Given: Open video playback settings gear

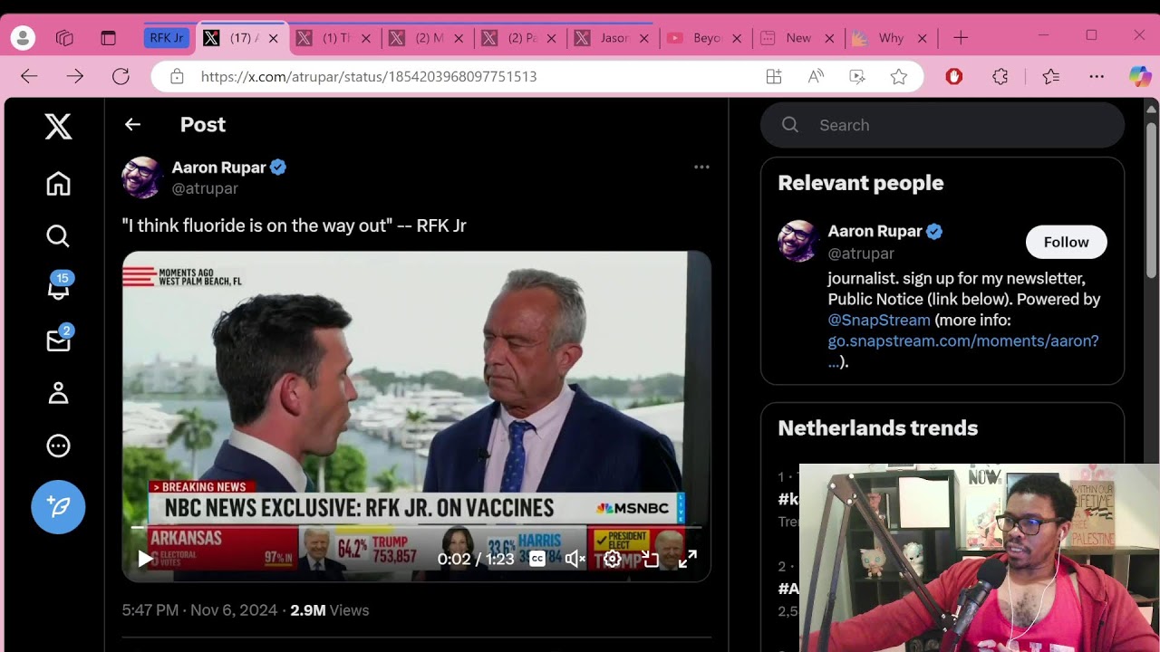Looking at the screenshot, I should [x=613, y=559].
